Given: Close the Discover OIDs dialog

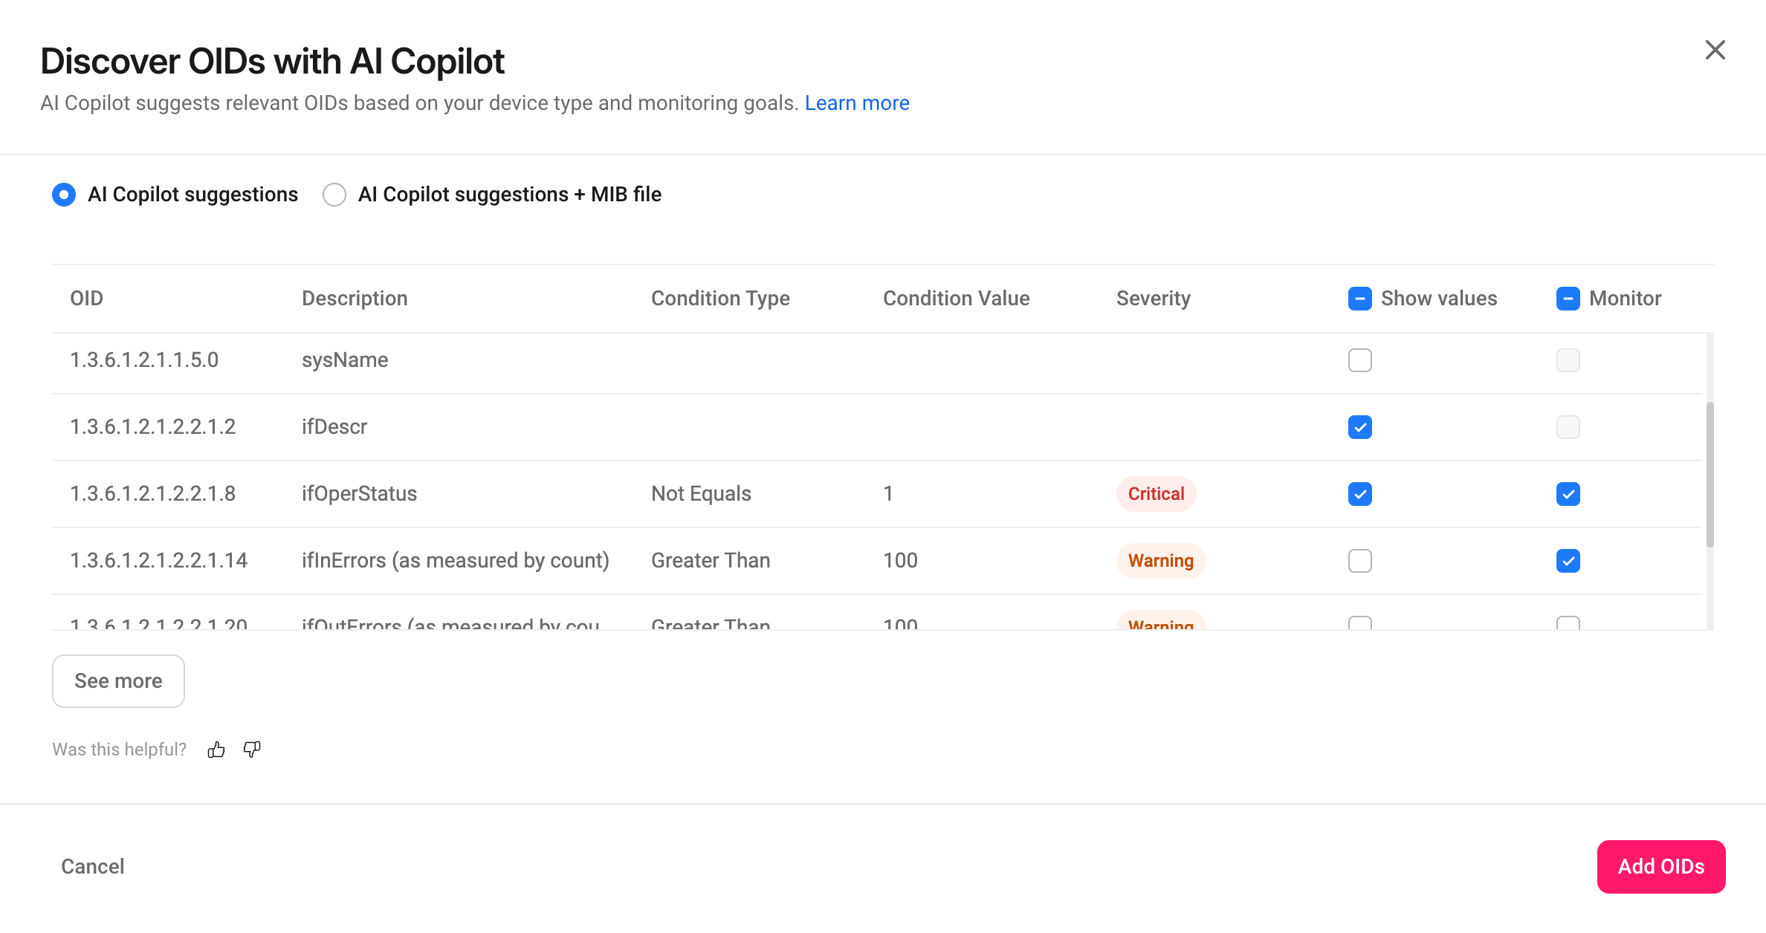Looking at the screenshot, I should 1715,50.
